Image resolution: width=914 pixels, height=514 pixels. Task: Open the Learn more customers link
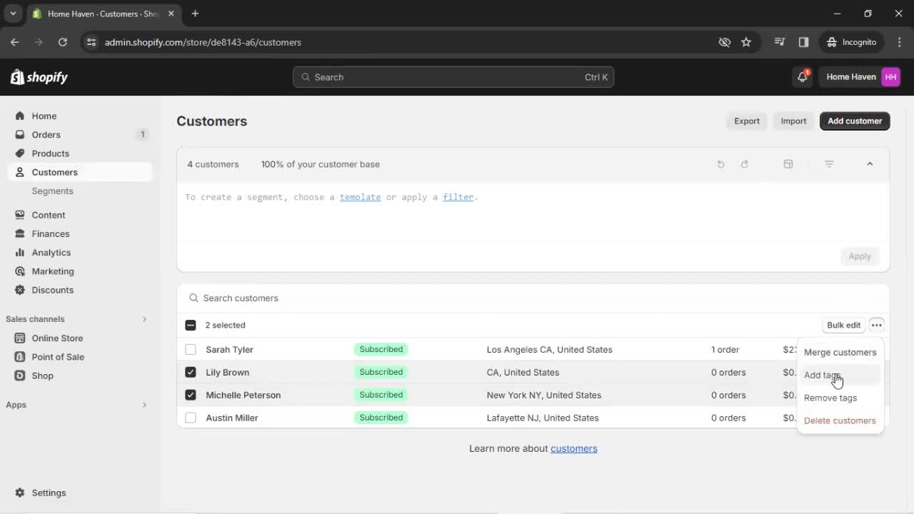[x=573, y=448]
